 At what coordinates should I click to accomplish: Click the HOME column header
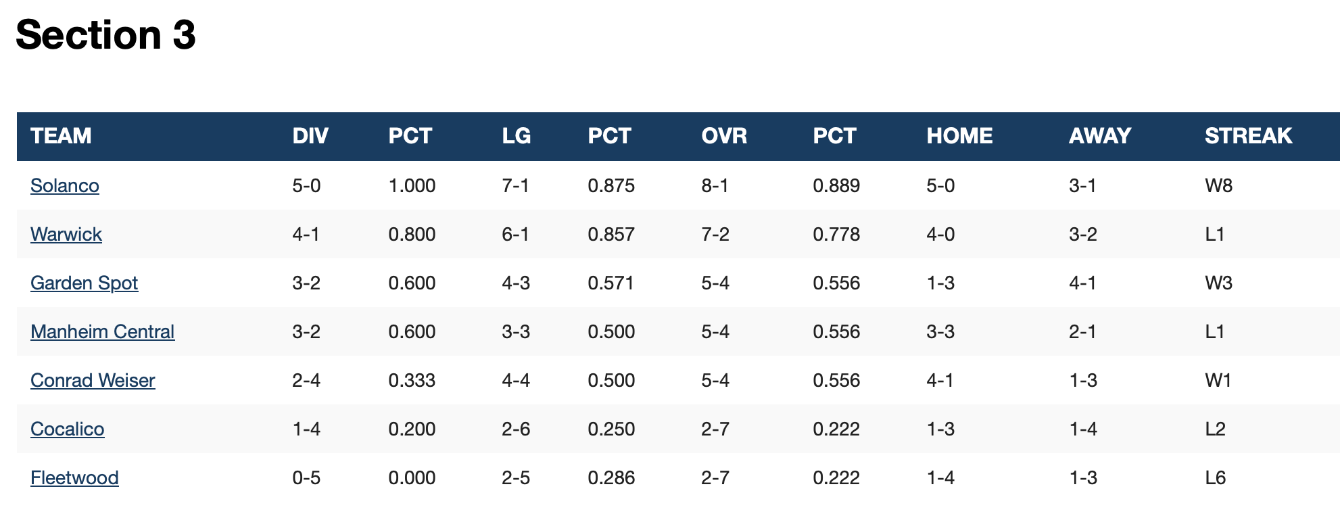click(x=959, y=136)
